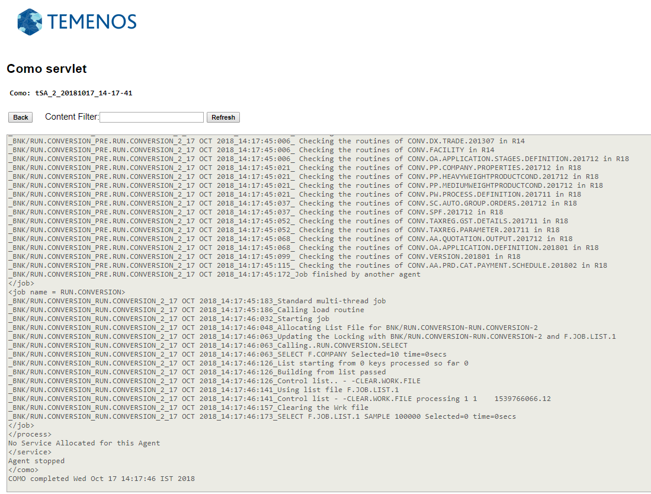Click the CONV.VERSION.201801 log entry
Viewport: 651px width, 494px height.
264,256
